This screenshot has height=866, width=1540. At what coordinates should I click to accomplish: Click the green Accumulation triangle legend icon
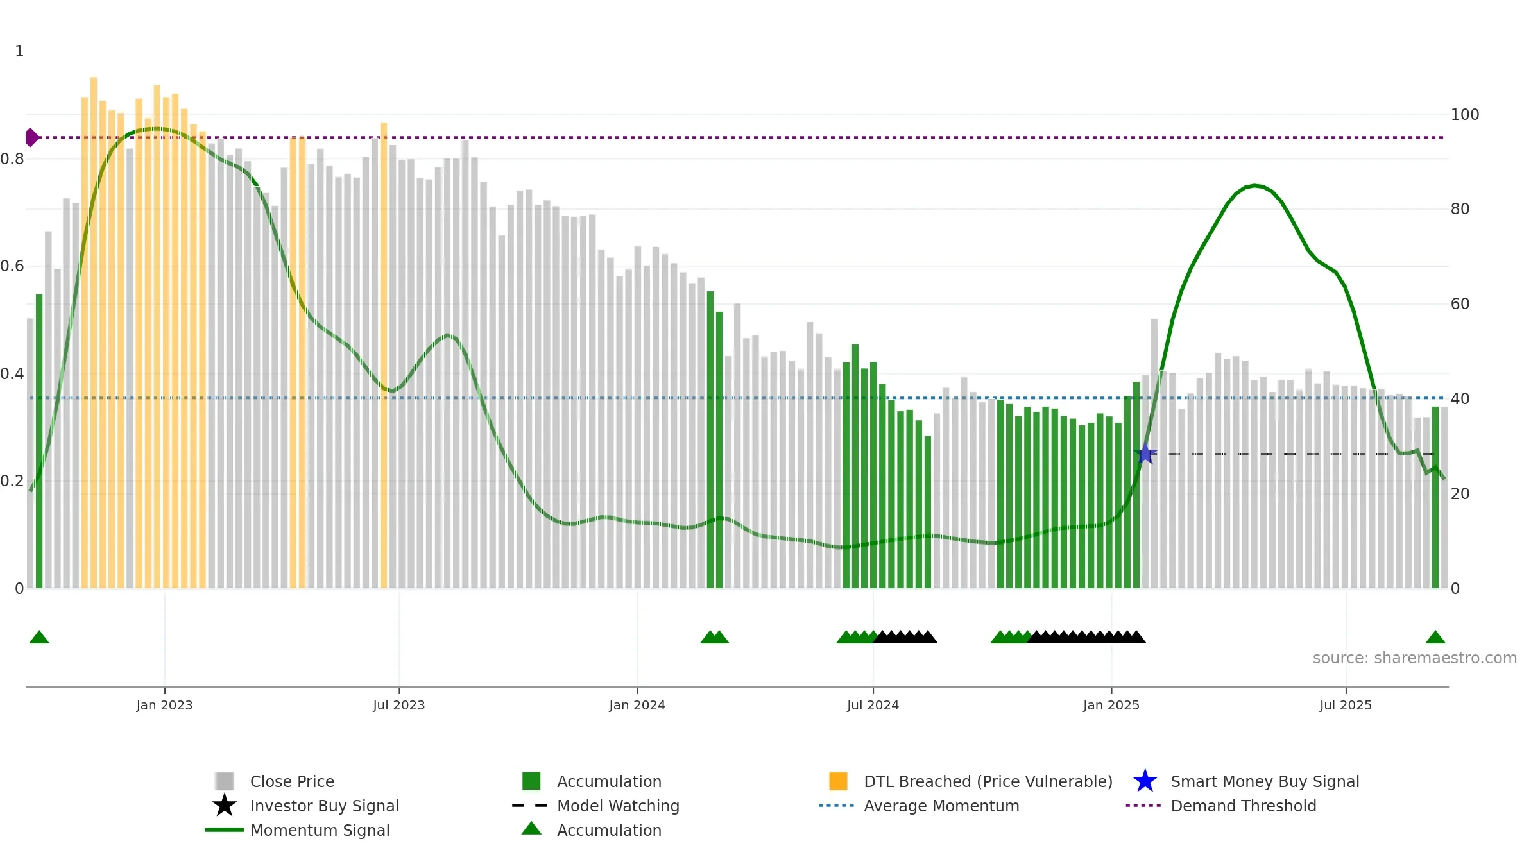pos(531,828)
